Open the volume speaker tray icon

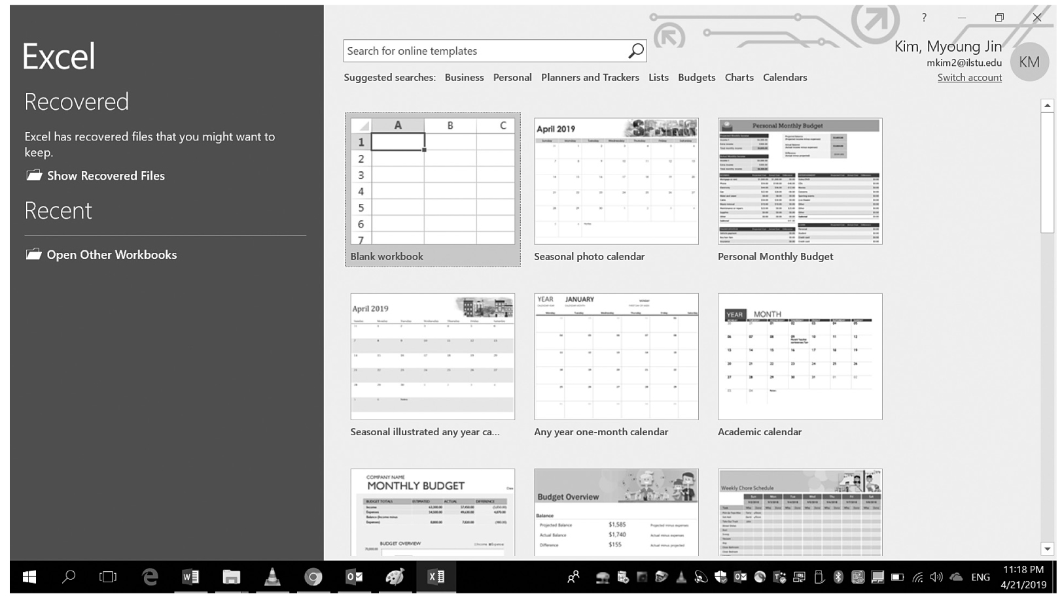(937, 577)
